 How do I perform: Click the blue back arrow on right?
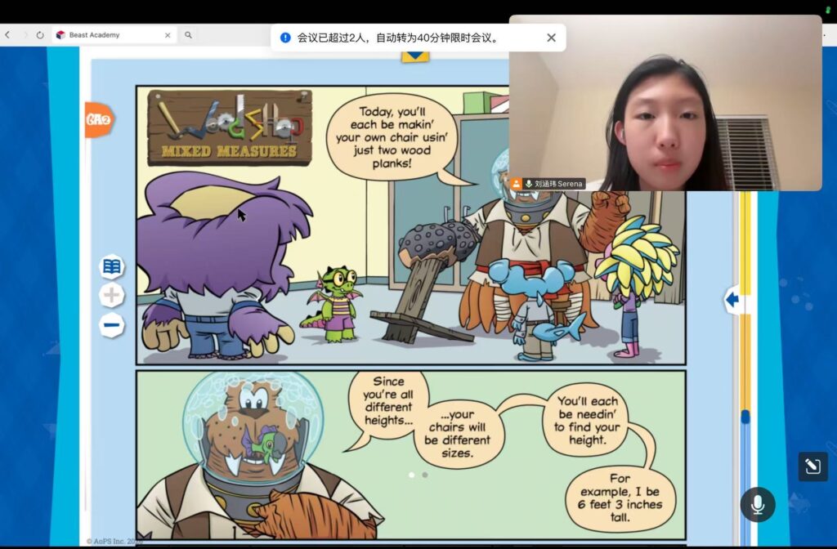[x=732, y=300]
